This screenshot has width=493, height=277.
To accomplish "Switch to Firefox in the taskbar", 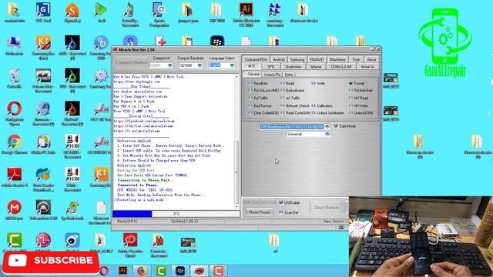I will click(142, 271).
